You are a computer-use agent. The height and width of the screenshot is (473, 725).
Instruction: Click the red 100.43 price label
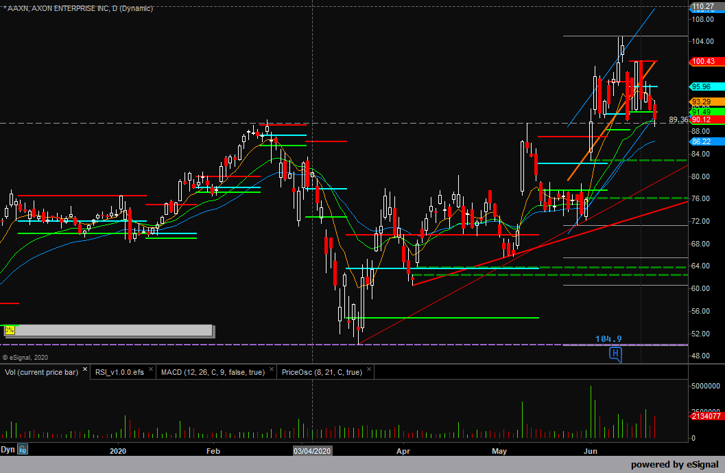[707, 62]
